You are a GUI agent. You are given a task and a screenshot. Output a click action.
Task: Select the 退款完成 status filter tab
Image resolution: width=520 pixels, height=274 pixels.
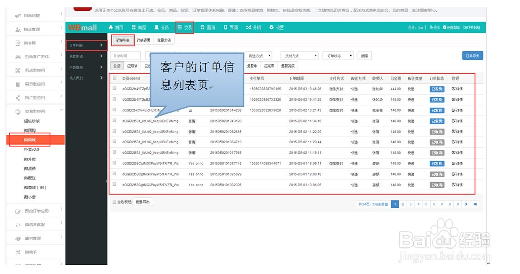click(288, 66)
